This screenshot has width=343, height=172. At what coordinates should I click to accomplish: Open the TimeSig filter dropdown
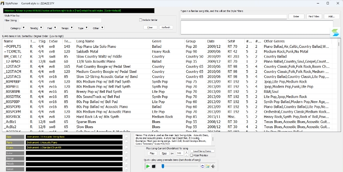tap(41, 27)
